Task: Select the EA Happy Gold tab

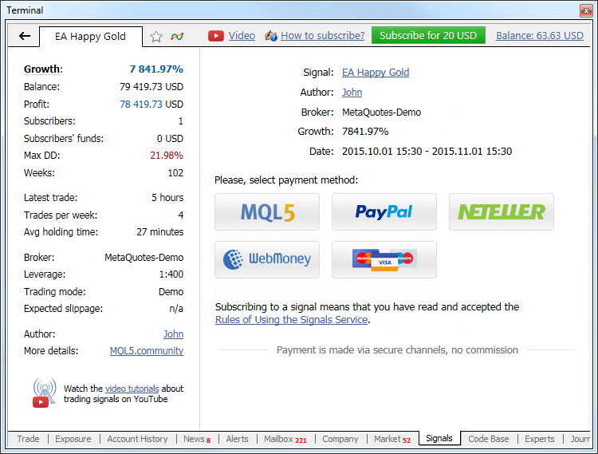Action: [90, 37]
